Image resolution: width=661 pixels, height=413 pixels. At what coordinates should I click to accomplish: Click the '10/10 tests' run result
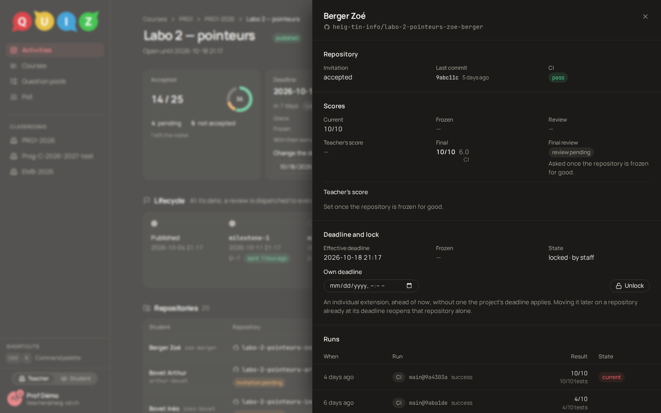pyautogui.click(x=574, y=381)
